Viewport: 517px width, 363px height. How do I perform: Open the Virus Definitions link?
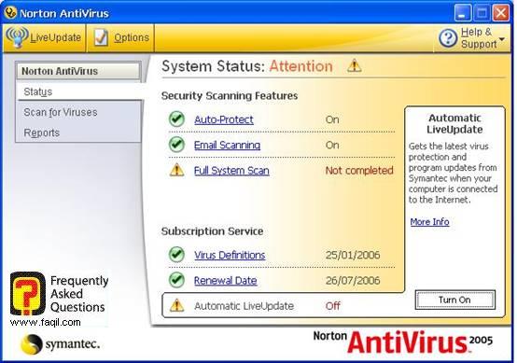point(230,255)
